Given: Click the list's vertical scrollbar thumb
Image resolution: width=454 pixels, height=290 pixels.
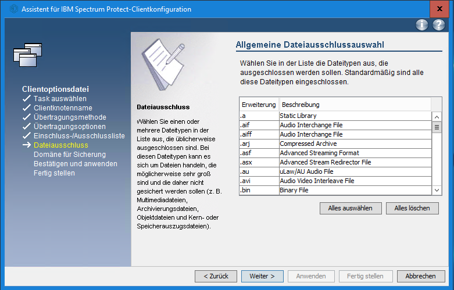Looking at the screenshot, I should point(437,128).
